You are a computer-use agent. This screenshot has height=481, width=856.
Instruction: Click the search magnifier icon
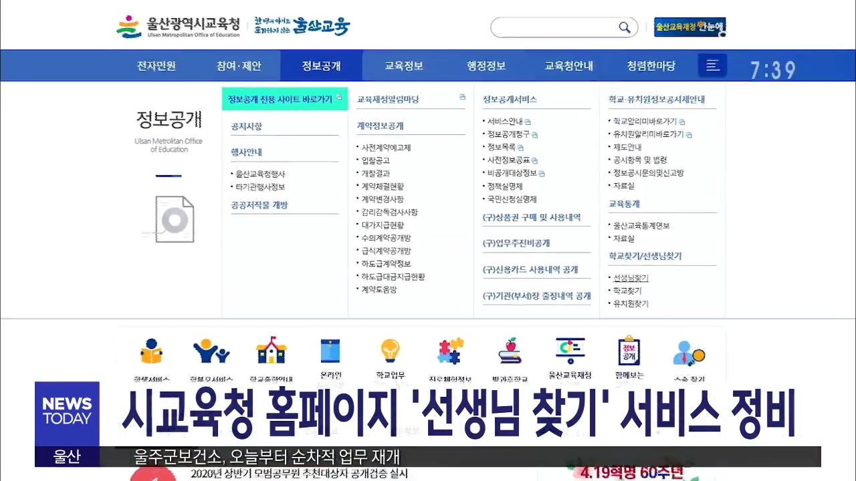point(624,27)
